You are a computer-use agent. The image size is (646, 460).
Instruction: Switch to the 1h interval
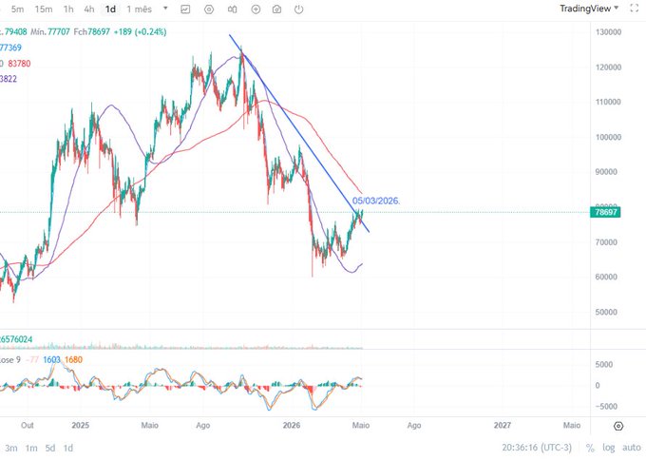[x=68, y=10]
